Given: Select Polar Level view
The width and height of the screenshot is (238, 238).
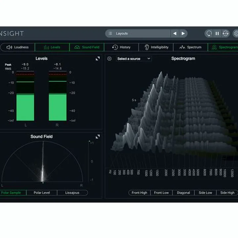Looking at the screenshot, I should tap(42, 193).
